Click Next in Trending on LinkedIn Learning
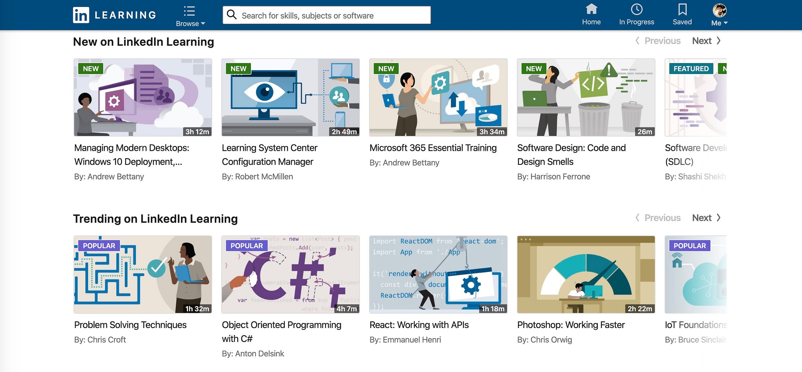The height and width of the screenshot is (372, 802). tap(706, 218)
